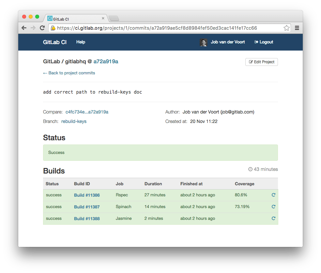Click Logout in the navbar
321x273 pixels.
[264, 42]
